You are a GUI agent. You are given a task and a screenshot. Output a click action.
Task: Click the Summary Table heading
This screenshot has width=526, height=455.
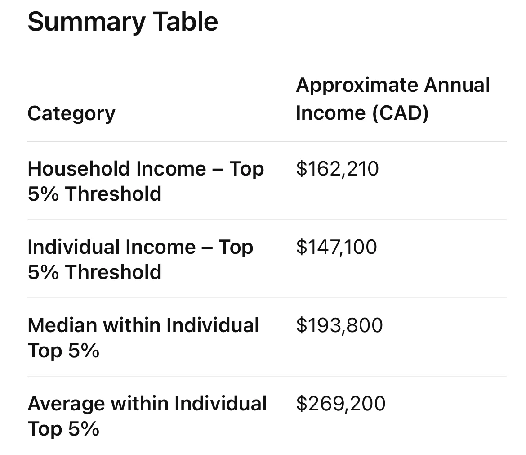tap(123, 21)
